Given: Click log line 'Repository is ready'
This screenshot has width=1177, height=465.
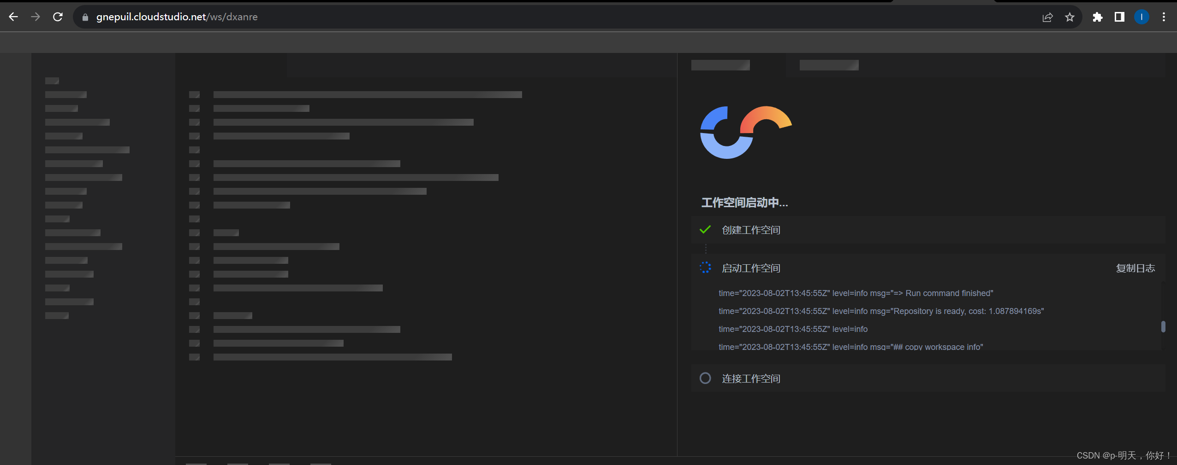Looking at the screenshot, I should 881,311.
